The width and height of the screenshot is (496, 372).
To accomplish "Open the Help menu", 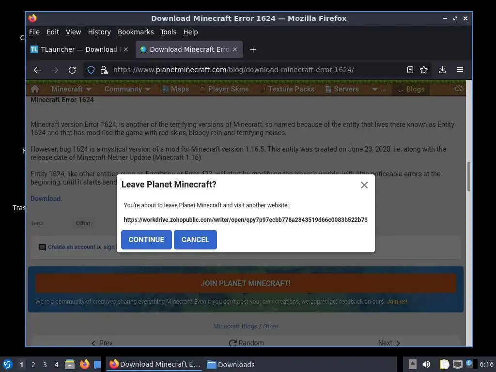I will (x=190, y=32).
